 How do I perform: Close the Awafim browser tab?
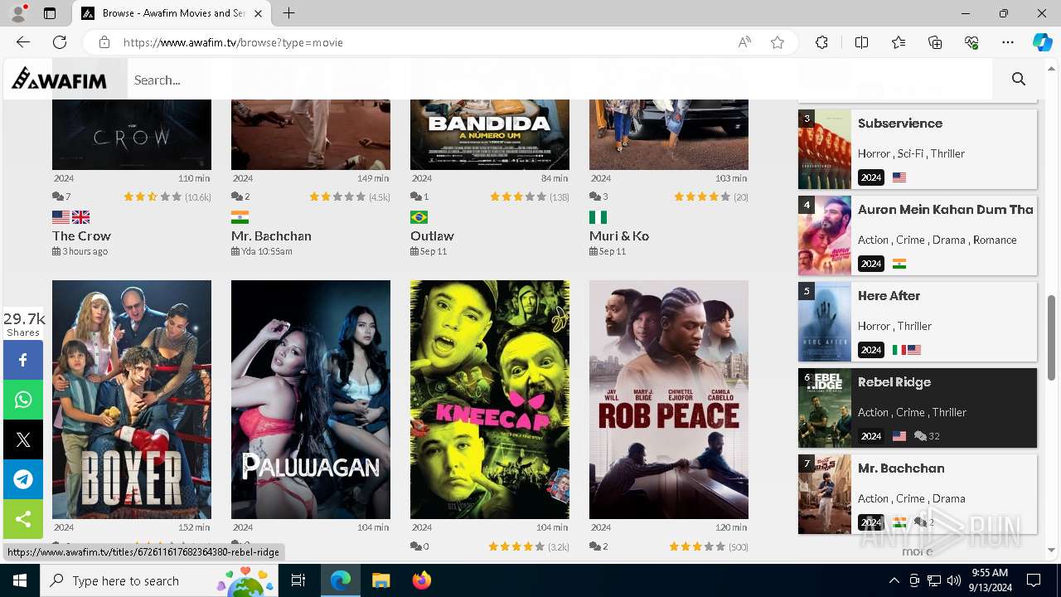pos(259,13)
